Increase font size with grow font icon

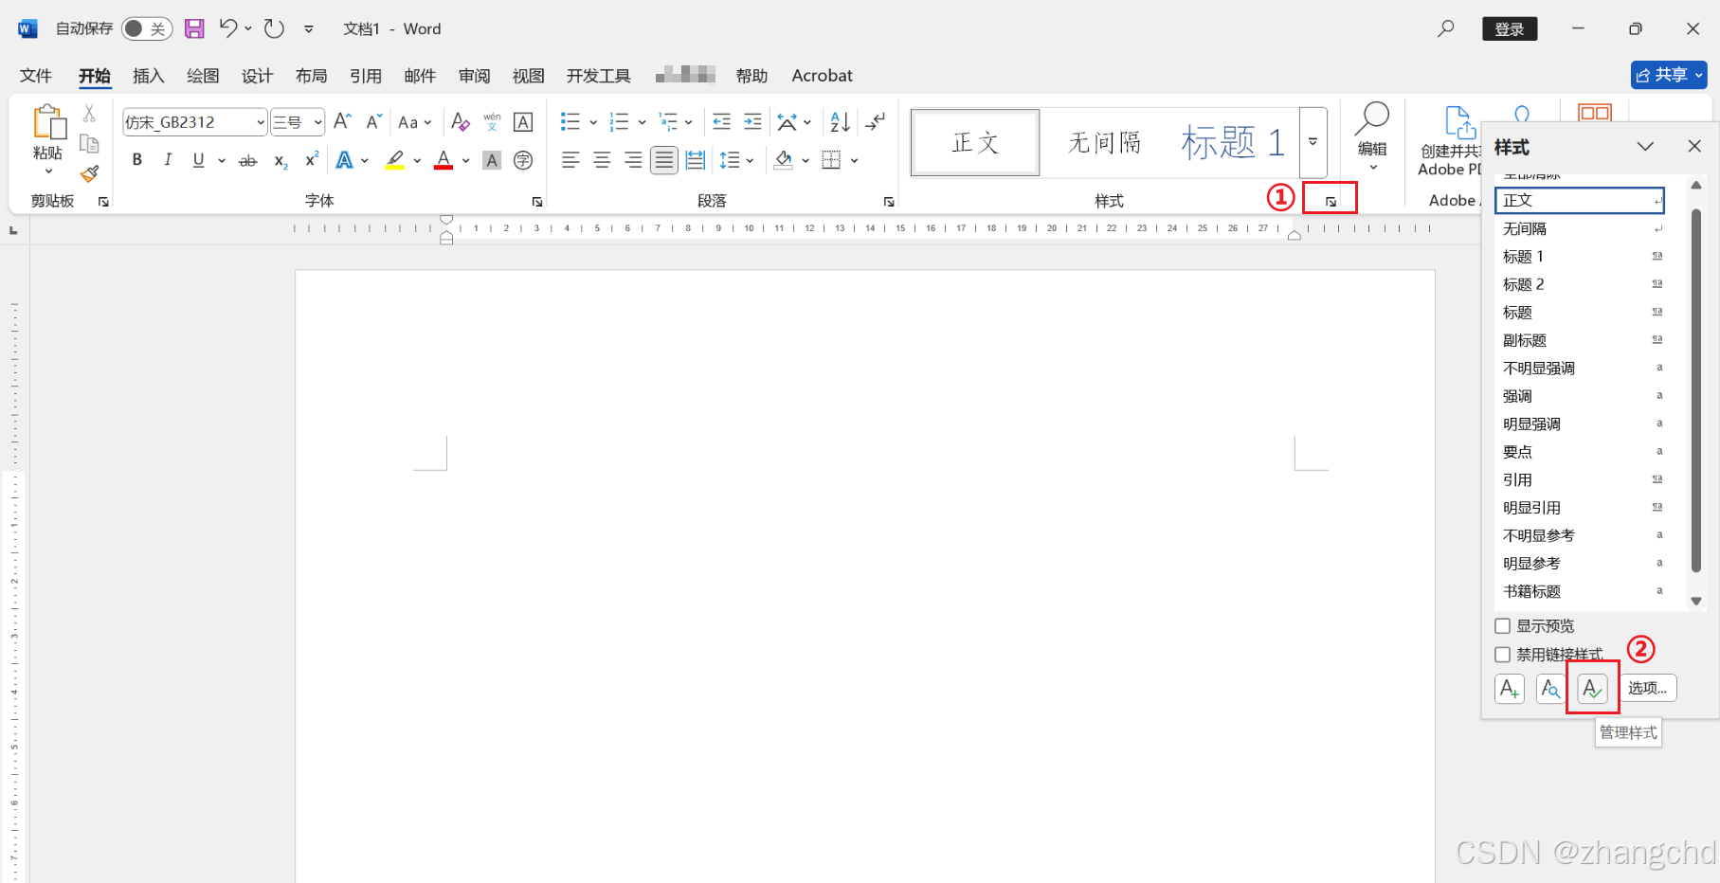pyautogui.click(x=342, y=121)
